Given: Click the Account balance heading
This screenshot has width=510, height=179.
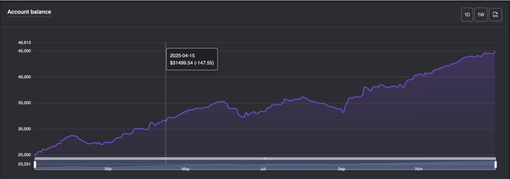Looking at the screenshot, I should click(29, 12).
